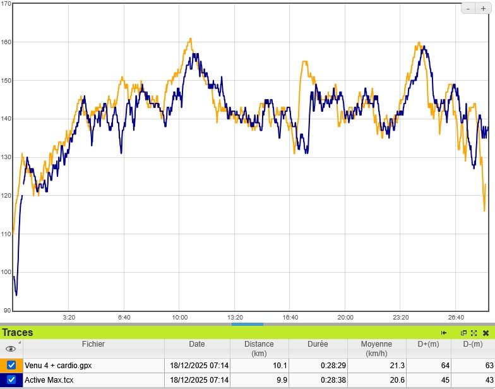Sort by Durée column header
The image size is (495, 389).
[x=318, y=344]
